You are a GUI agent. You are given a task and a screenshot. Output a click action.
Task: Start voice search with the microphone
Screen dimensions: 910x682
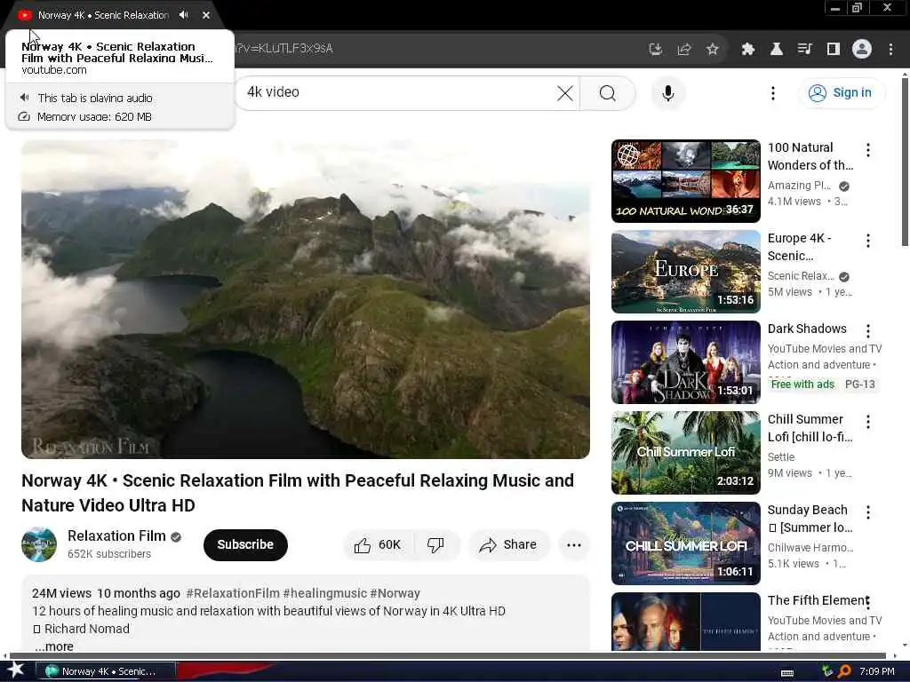[668, 92]
